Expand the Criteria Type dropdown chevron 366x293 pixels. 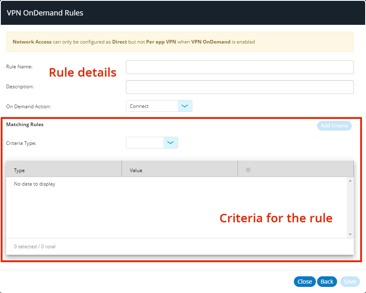(170, 143)
